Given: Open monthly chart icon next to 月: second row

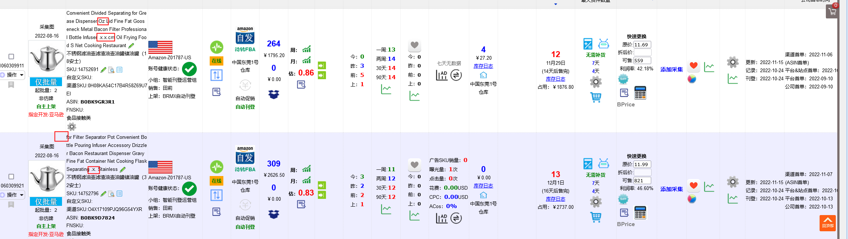Looking at the screenshot, I should pyautogui.click(x=306, y=180).
